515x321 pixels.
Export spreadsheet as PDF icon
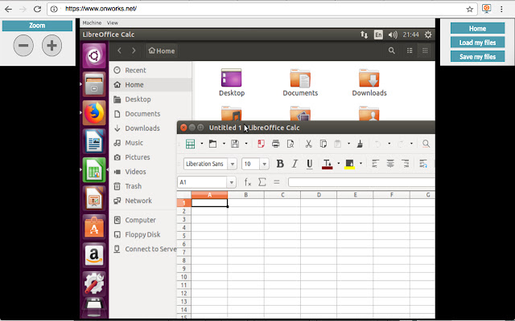(x=261, y=144)
